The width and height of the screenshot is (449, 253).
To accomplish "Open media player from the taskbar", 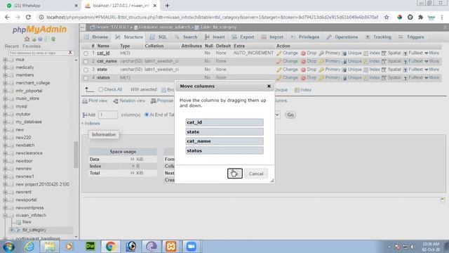I will tap(69, 247).
